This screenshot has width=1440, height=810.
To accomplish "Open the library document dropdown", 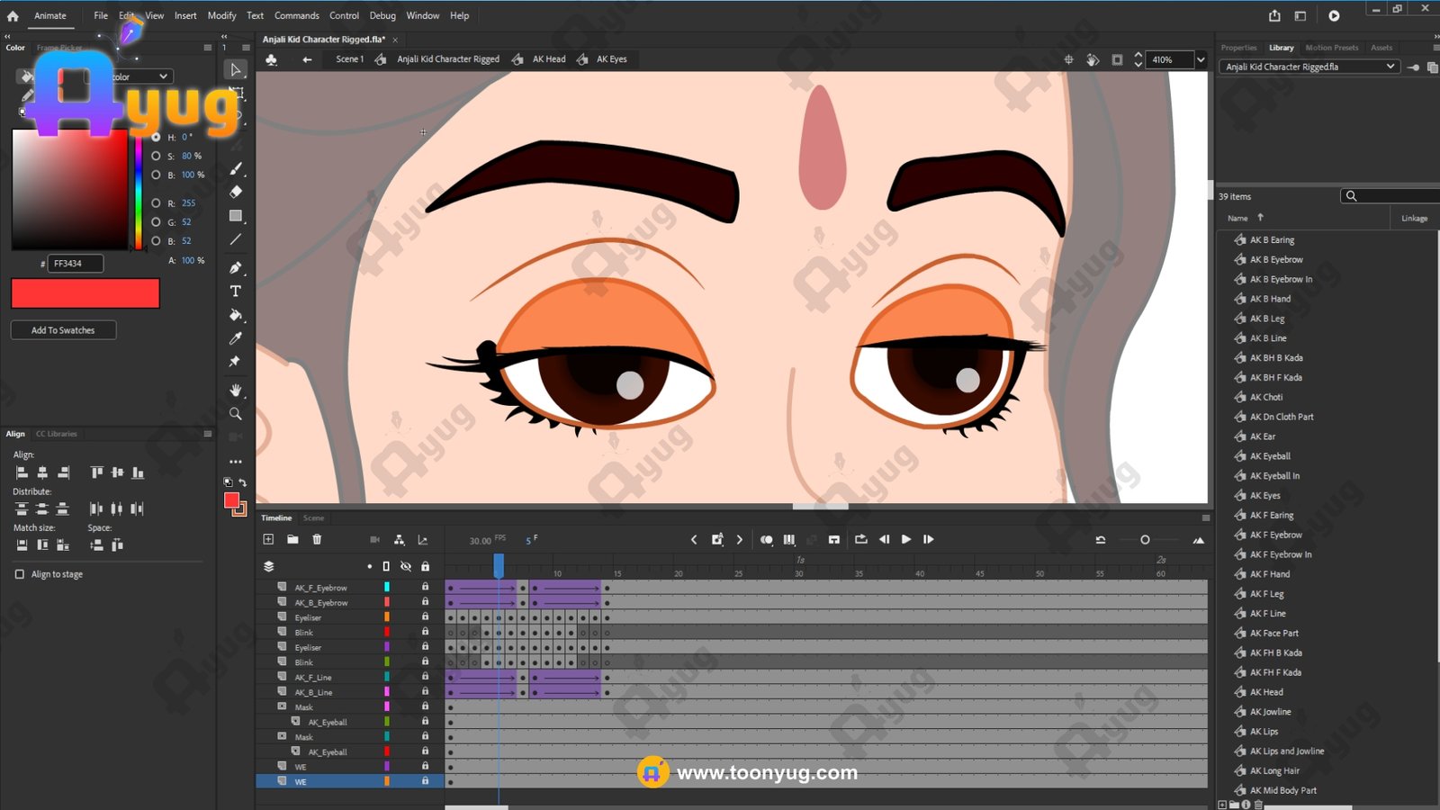I will [1390, 67].
